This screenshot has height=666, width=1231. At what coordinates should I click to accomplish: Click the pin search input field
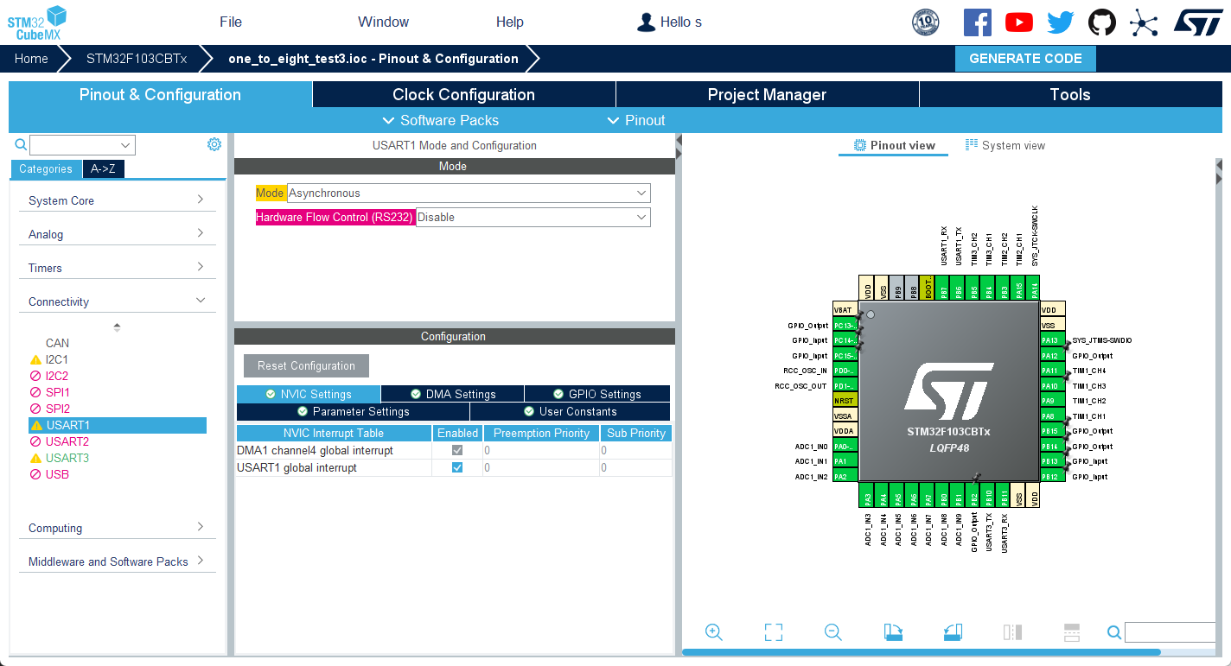click(x=1170, y=632)
